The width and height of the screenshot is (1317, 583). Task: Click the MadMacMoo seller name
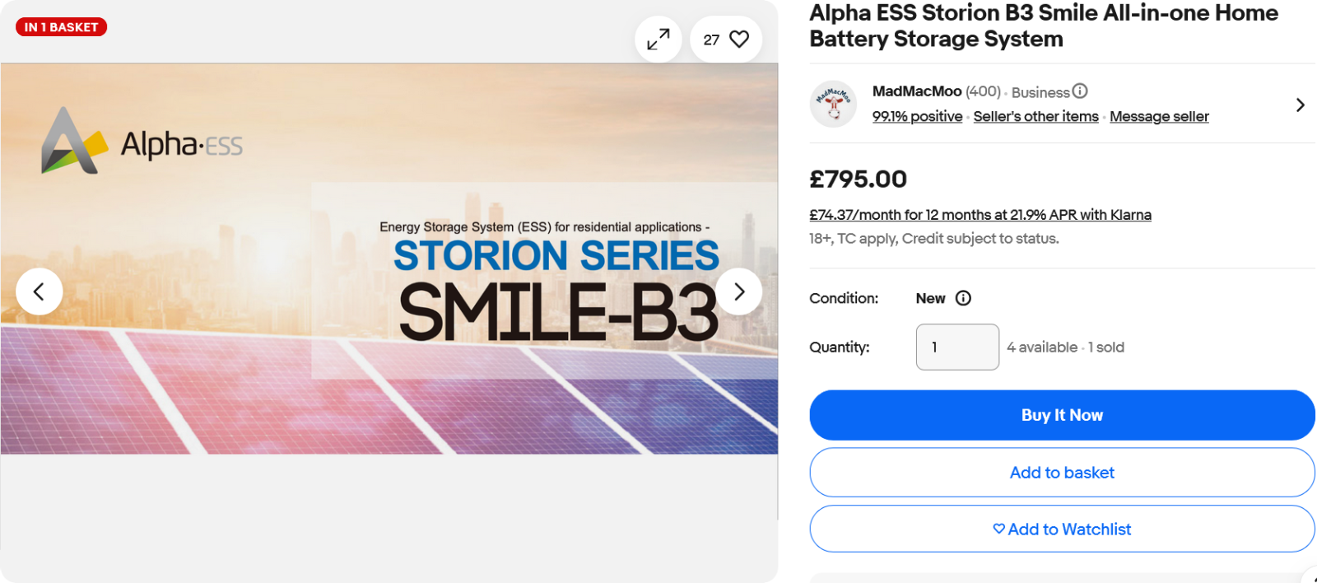tap(916, 91)
